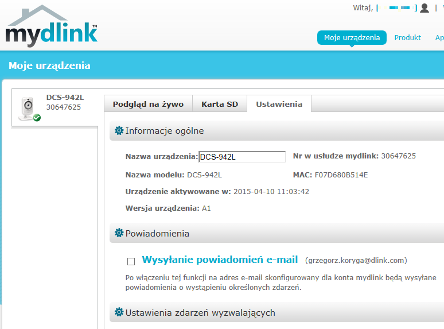Click device number 30647625 in sidebar

pos(64,107)
